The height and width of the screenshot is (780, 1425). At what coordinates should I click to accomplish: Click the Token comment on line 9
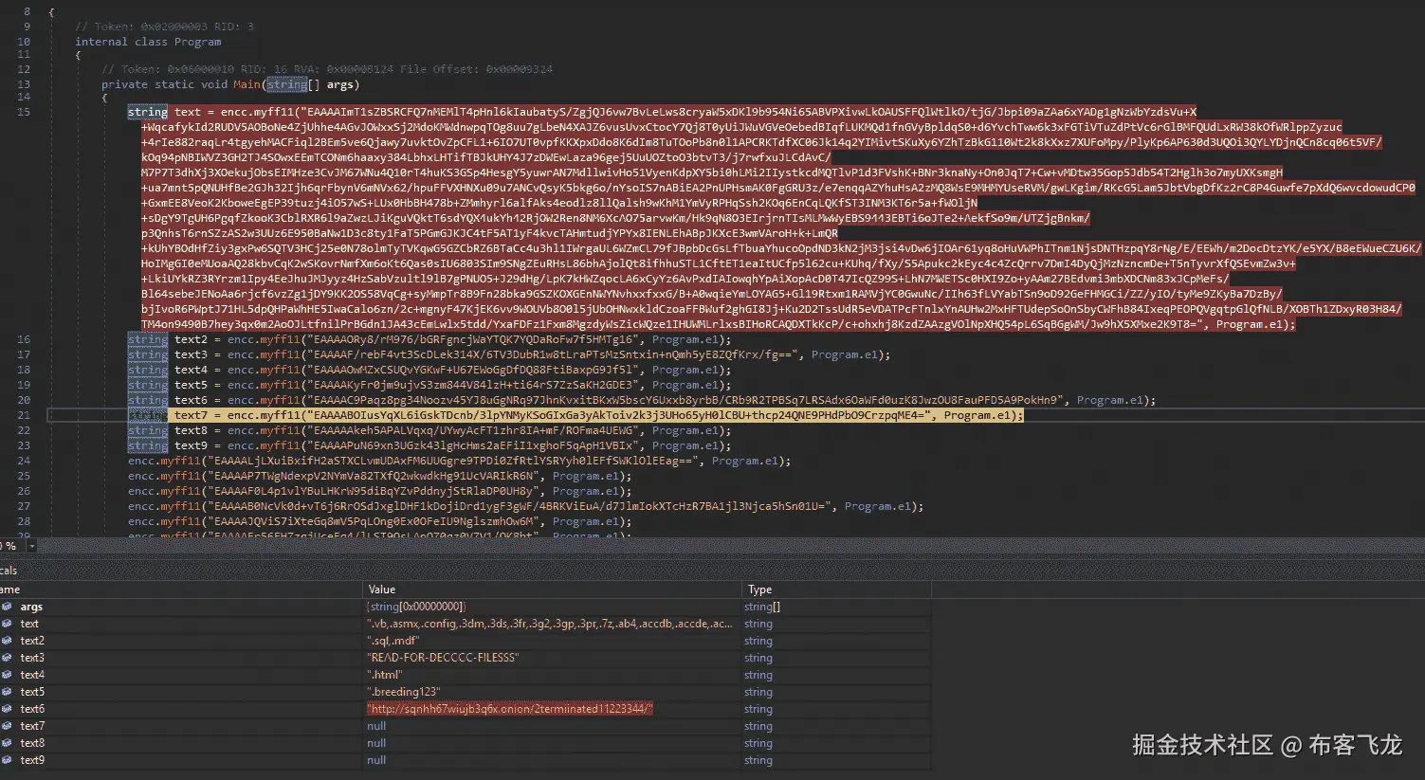coord(164,27)
